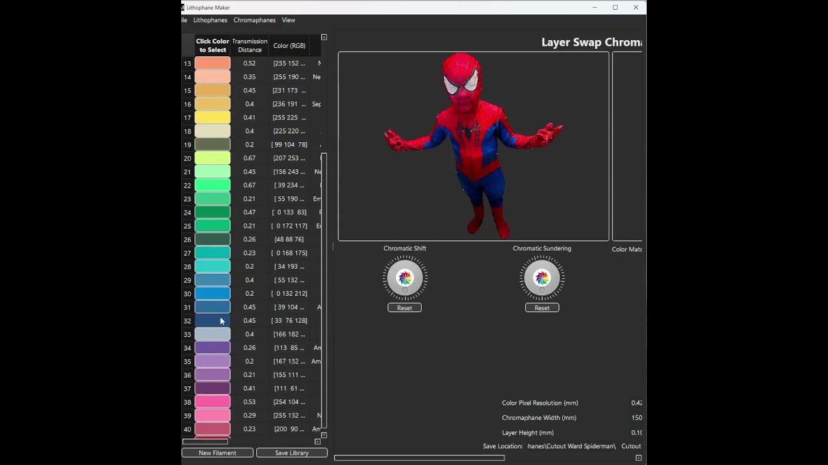Screen dimensions: 828x465
Task: Save the filament library
Action: pyautogui.click(x=292, y=453)
